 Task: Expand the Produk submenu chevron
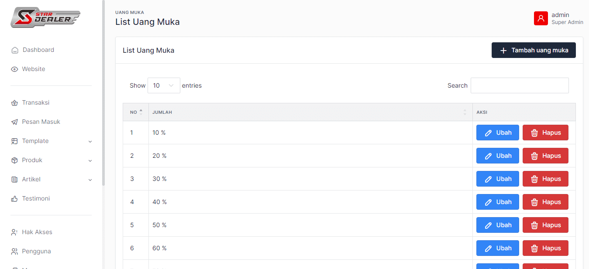coord(90,160)
